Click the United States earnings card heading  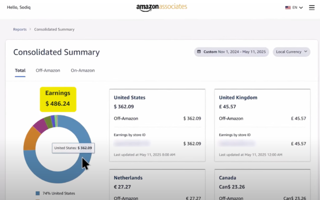(x=129, y=97)
